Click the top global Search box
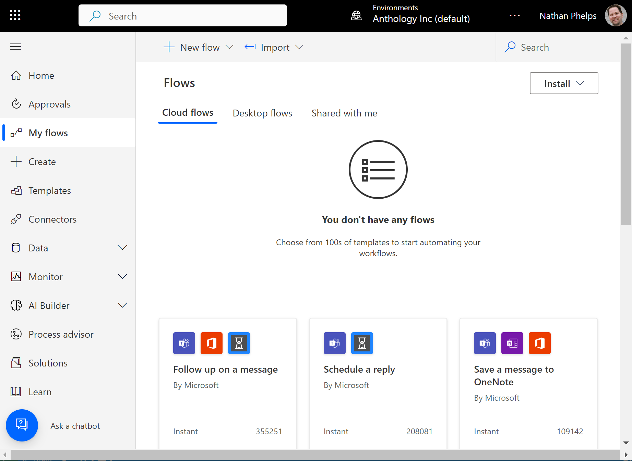632x461 pixels. pyautogui.click(x=183, y=15)
